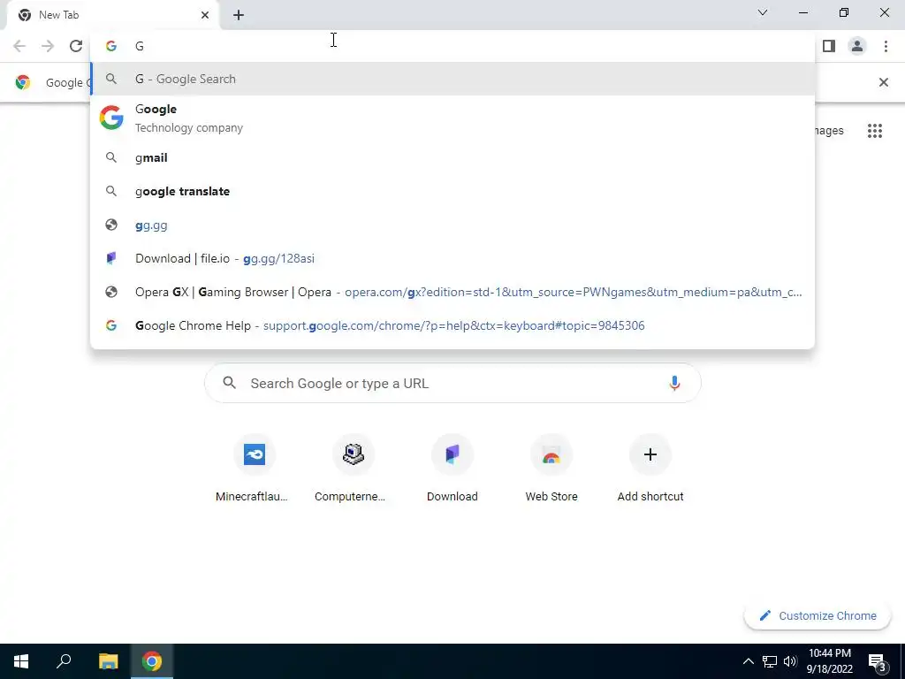Open the network status tray icon
This screenshot has height=679, width=905.
coord(770,661)
